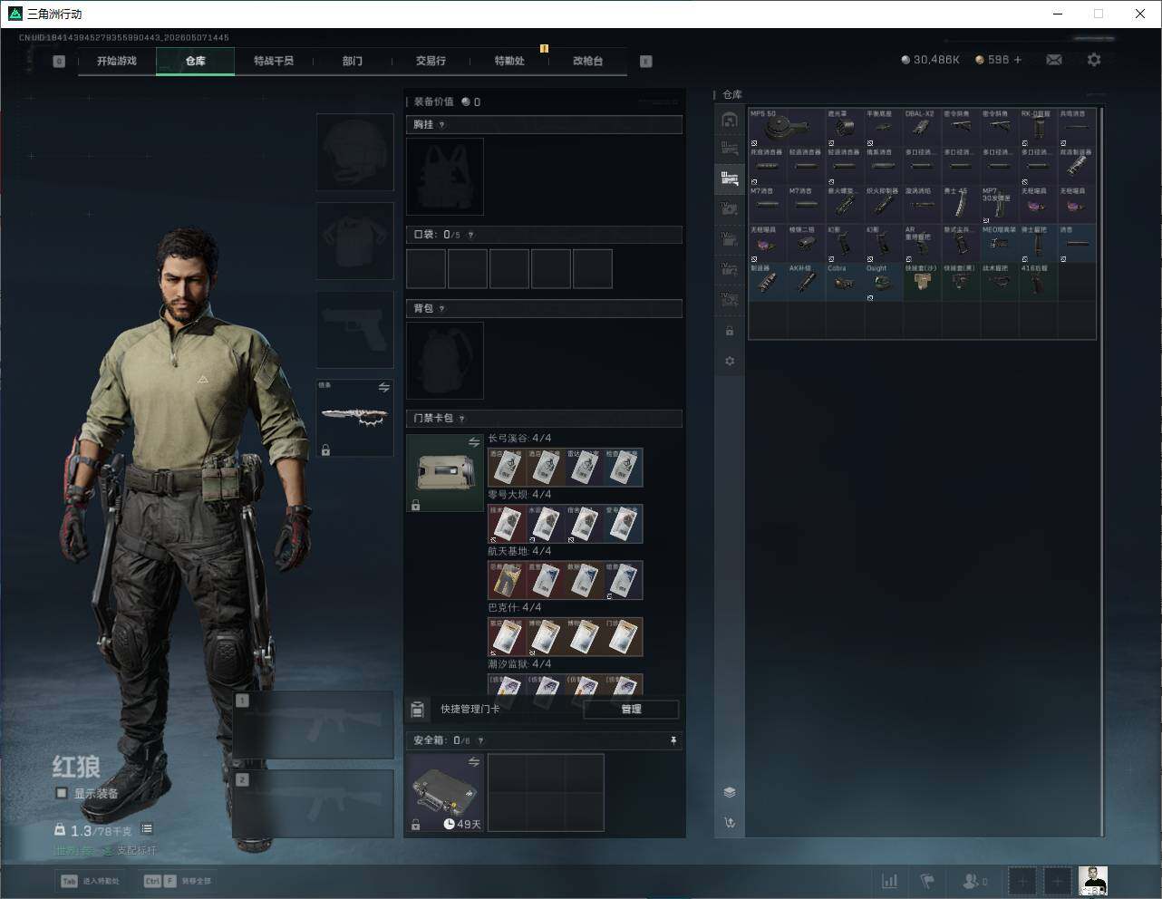Open the mail envelope icon
The width and height of the screenshot is (1162, 899).
click(1054, 60)
